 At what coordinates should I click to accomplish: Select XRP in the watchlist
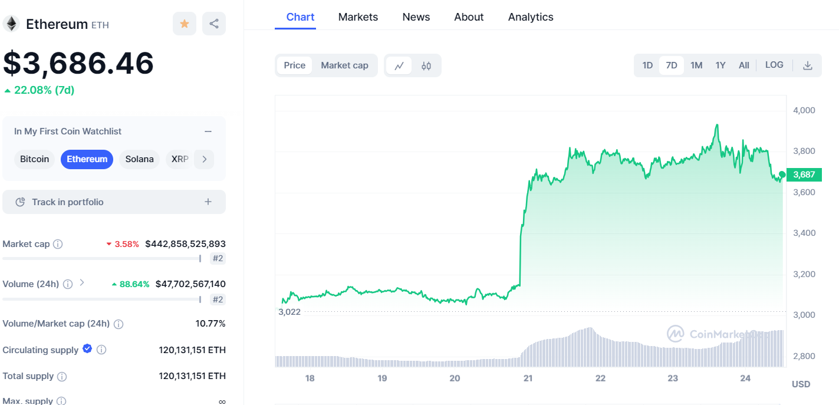pos(179,159)
